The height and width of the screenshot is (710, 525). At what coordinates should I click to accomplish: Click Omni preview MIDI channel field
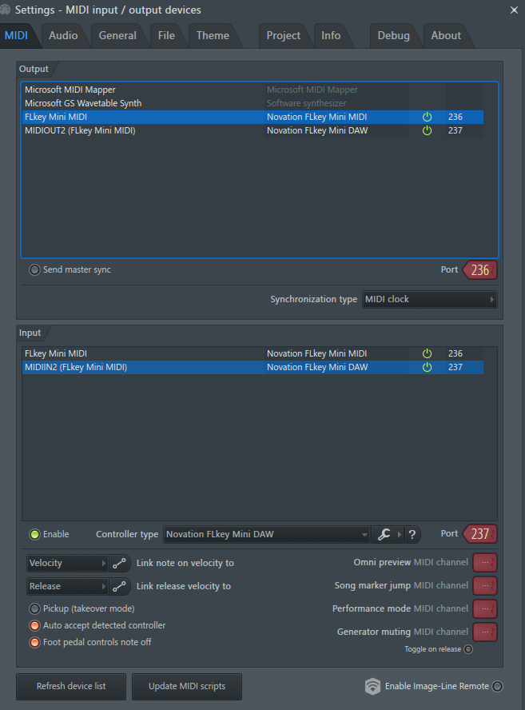[x=485, y=563]
